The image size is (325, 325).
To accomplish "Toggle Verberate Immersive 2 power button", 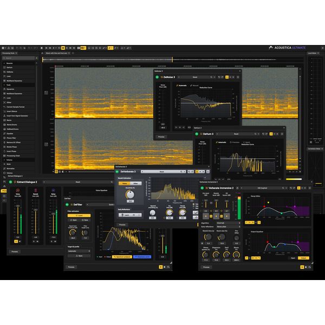I will 202,188.
